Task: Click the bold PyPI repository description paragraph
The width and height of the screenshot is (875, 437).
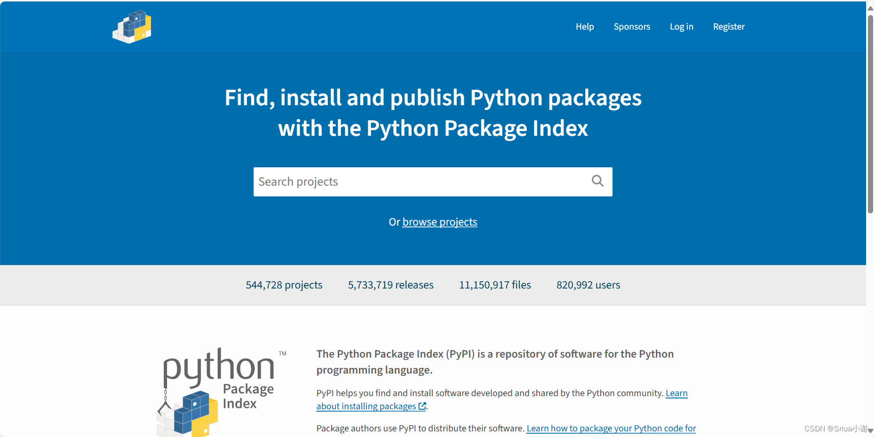Action: click(x=495, y=362)
